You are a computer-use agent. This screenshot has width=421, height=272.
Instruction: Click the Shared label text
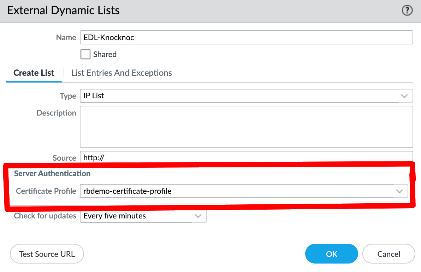tap(105, 54)
